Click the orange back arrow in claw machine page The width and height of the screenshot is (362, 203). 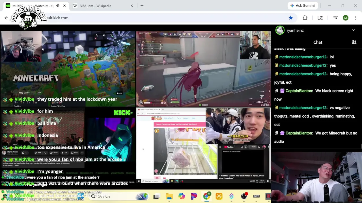pyautogui.click(x=157, y=131)
